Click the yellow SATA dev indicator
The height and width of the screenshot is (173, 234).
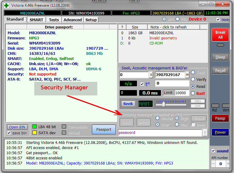click(x=35, y=132)
